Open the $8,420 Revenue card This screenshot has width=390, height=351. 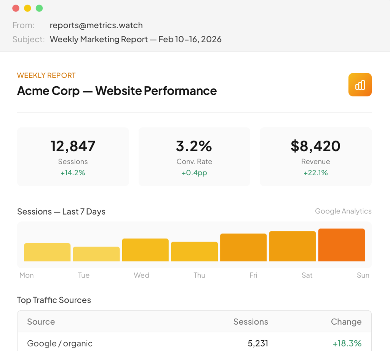coord(316,157)
